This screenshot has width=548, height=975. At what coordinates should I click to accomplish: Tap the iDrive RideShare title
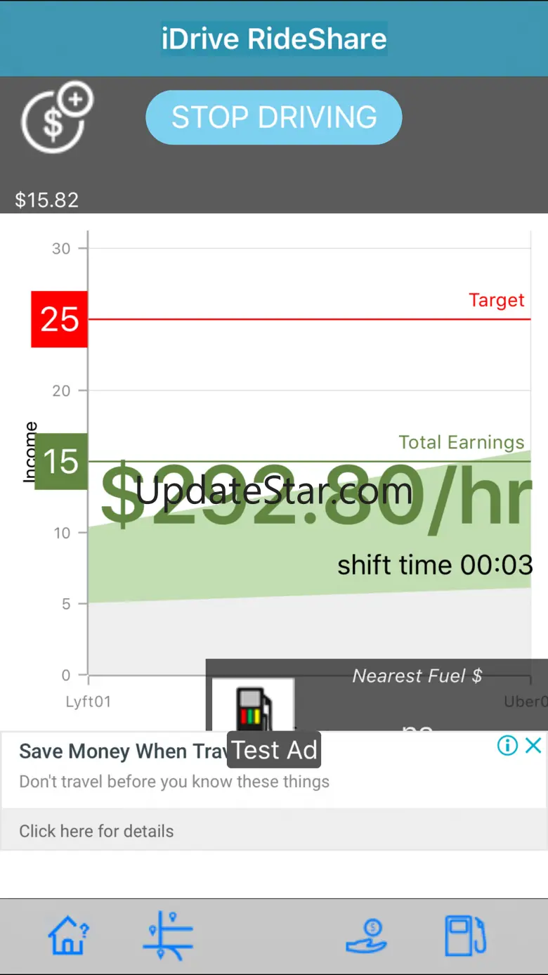(274, 39)
